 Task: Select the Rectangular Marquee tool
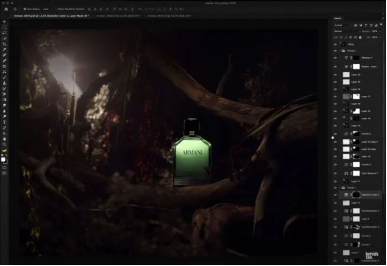tap(4, 27)
